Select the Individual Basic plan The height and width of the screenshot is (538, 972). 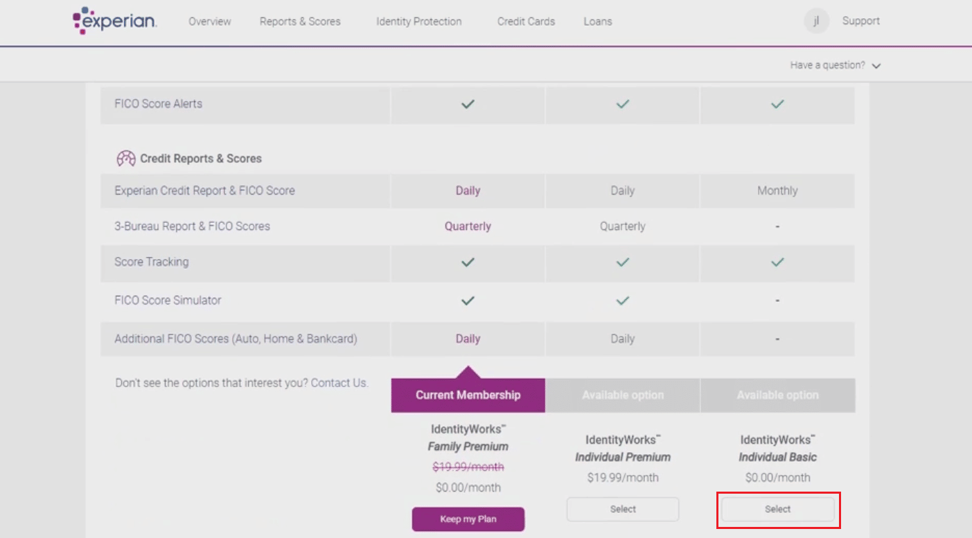coord(777,509)
